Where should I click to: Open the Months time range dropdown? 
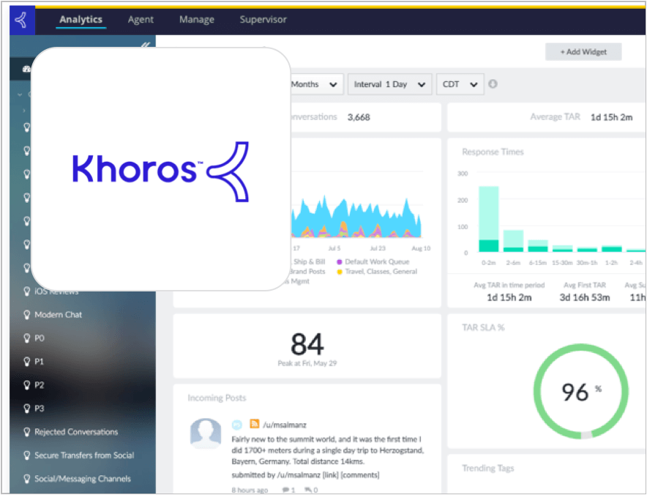pos(317,85)
